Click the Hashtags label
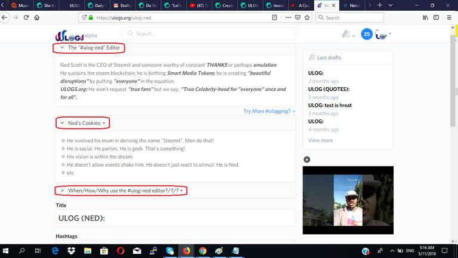Image resolution: width=458 pixels, height=258 pixels. tap(67, 236)
